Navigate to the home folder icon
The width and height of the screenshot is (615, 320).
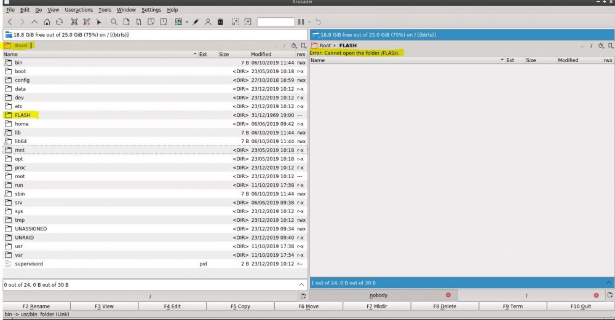tap(47, 22)
